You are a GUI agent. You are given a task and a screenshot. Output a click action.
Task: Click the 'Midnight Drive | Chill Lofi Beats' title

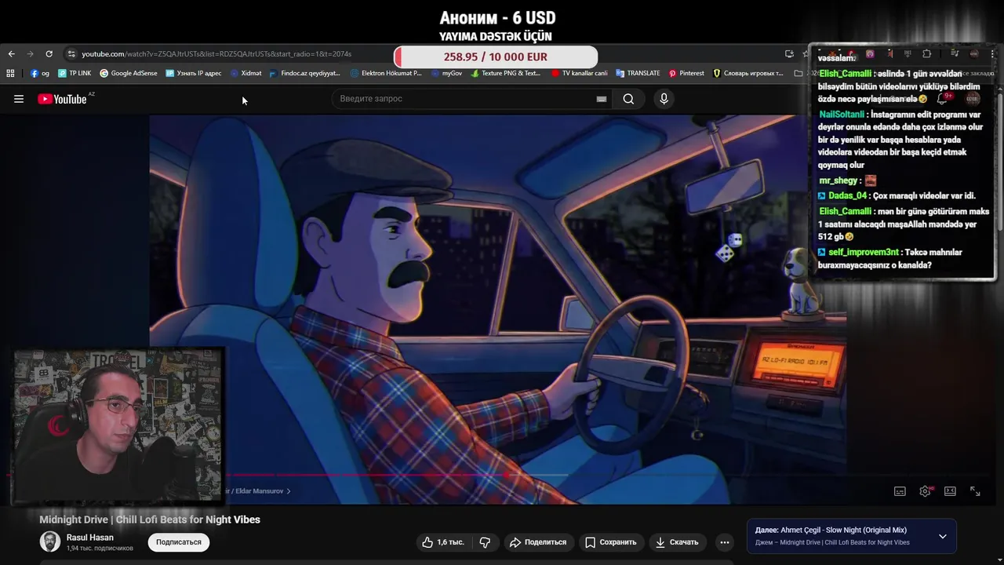click(x=150, y=519)
